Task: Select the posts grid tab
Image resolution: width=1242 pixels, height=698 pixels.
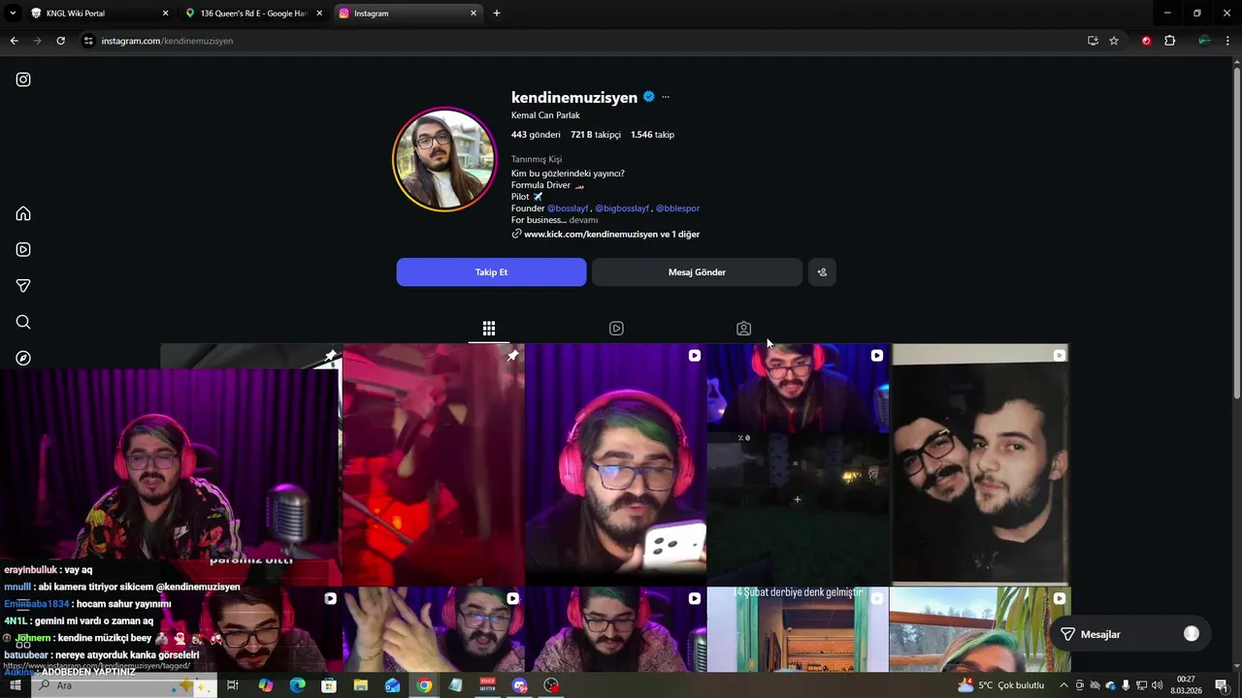Action: [489, 329]
